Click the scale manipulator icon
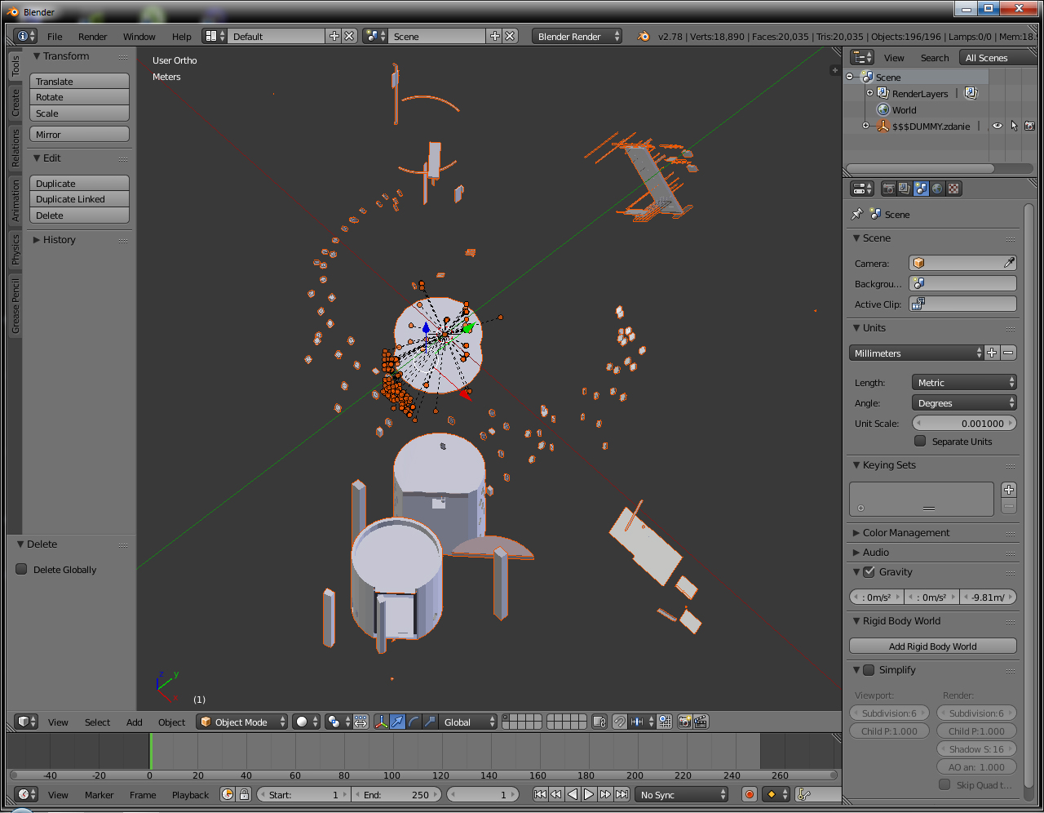1044x813 pixels. coord(430,722)
